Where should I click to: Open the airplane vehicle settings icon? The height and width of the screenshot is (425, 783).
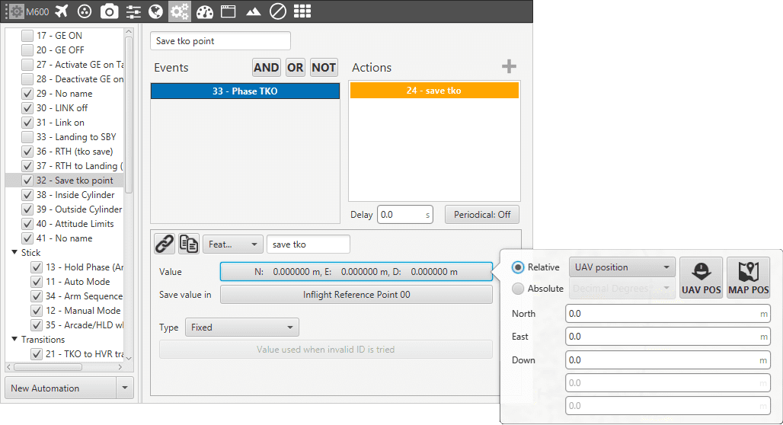pos(62,11)
